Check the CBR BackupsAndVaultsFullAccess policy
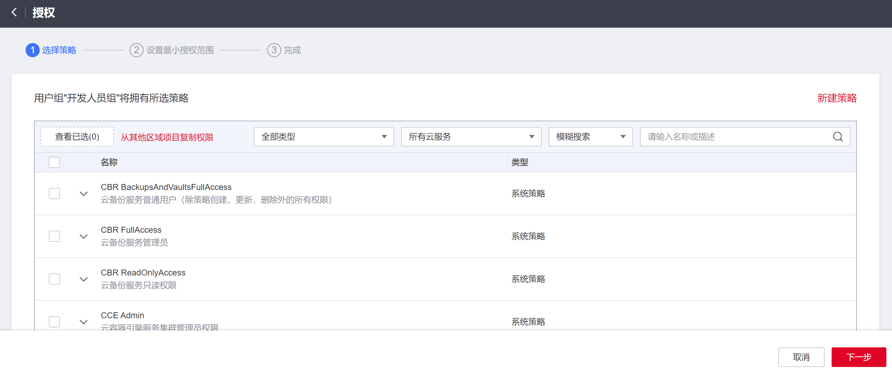Screen dimensions: 892x374 [54, 193]
